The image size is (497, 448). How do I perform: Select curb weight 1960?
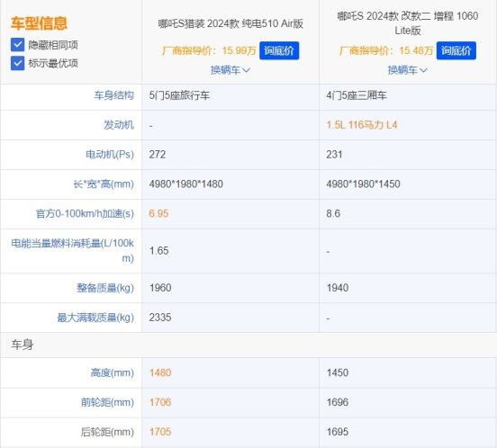(x=160, y=288)
